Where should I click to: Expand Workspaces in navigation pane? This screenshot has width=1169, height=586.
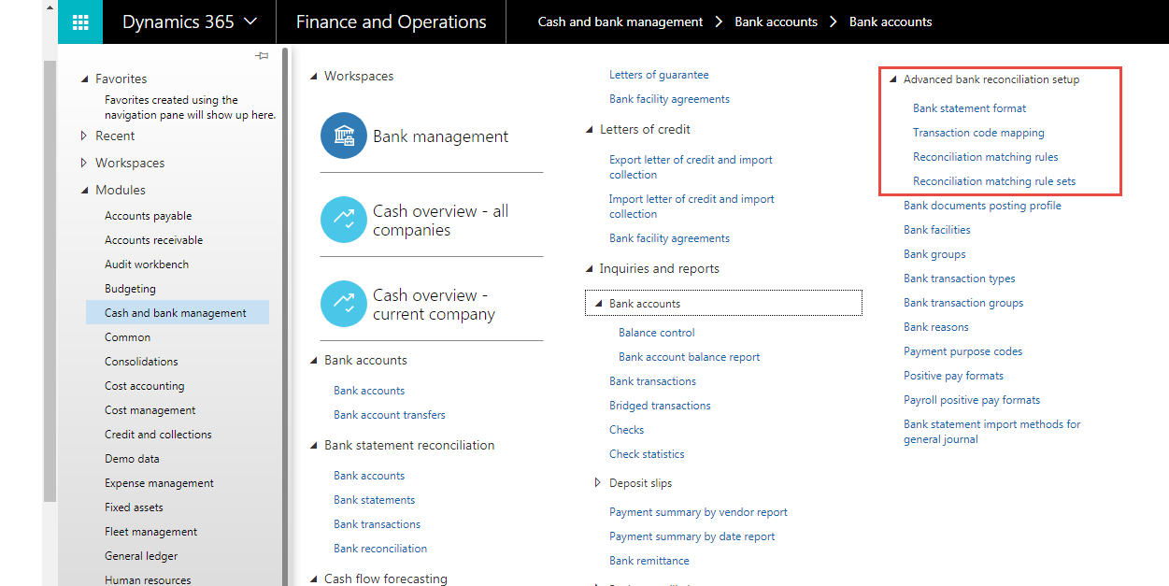point(85,164)
